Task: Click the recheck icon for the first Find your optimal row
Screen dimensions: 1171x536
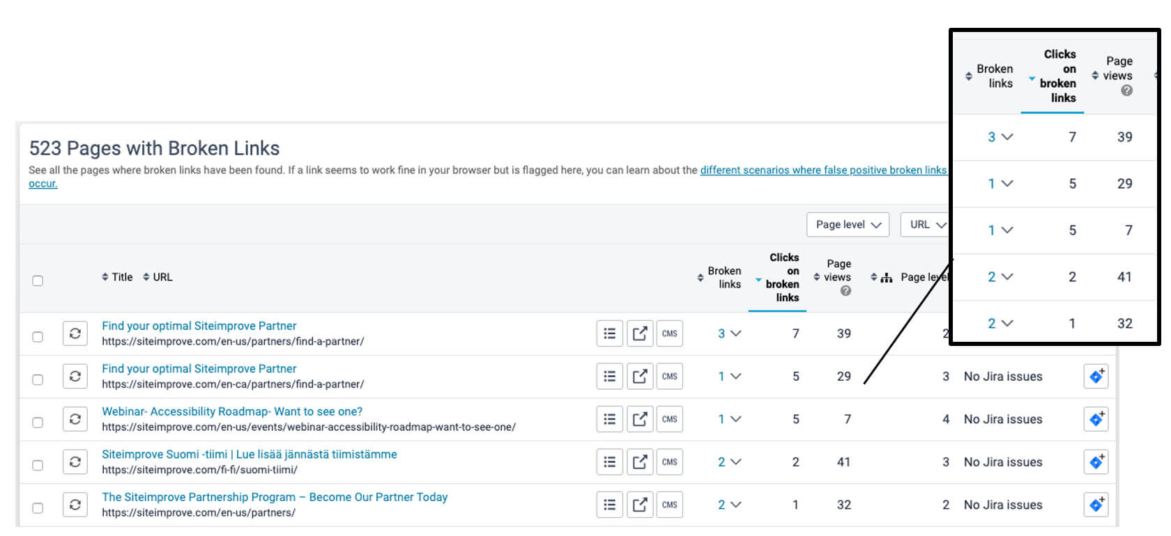Action: coord(75,333)
